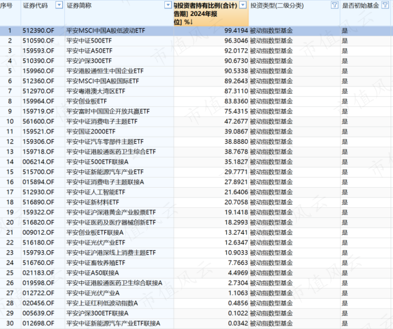Select code cell 516760.OF

click(38, 263)
